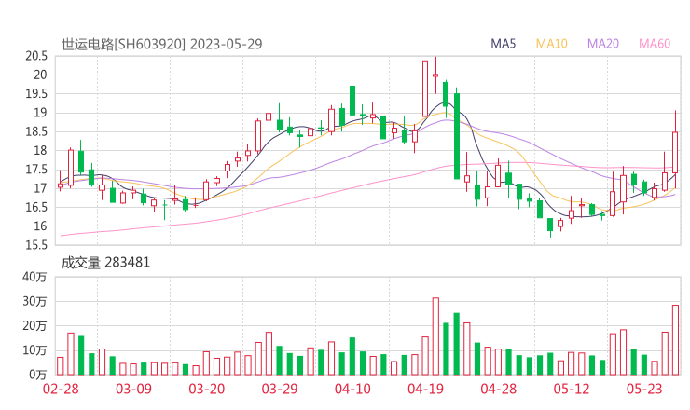
Task: Click the final red candlestick at 18.5
Action: click(675, 152)
